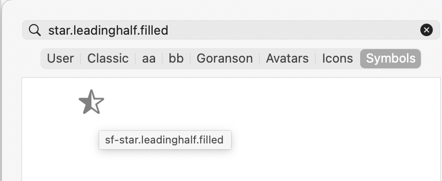The width and height of the screenshot is (442, 181).
Task: Select the half-filled star symbol
Action: coord(91,102)
